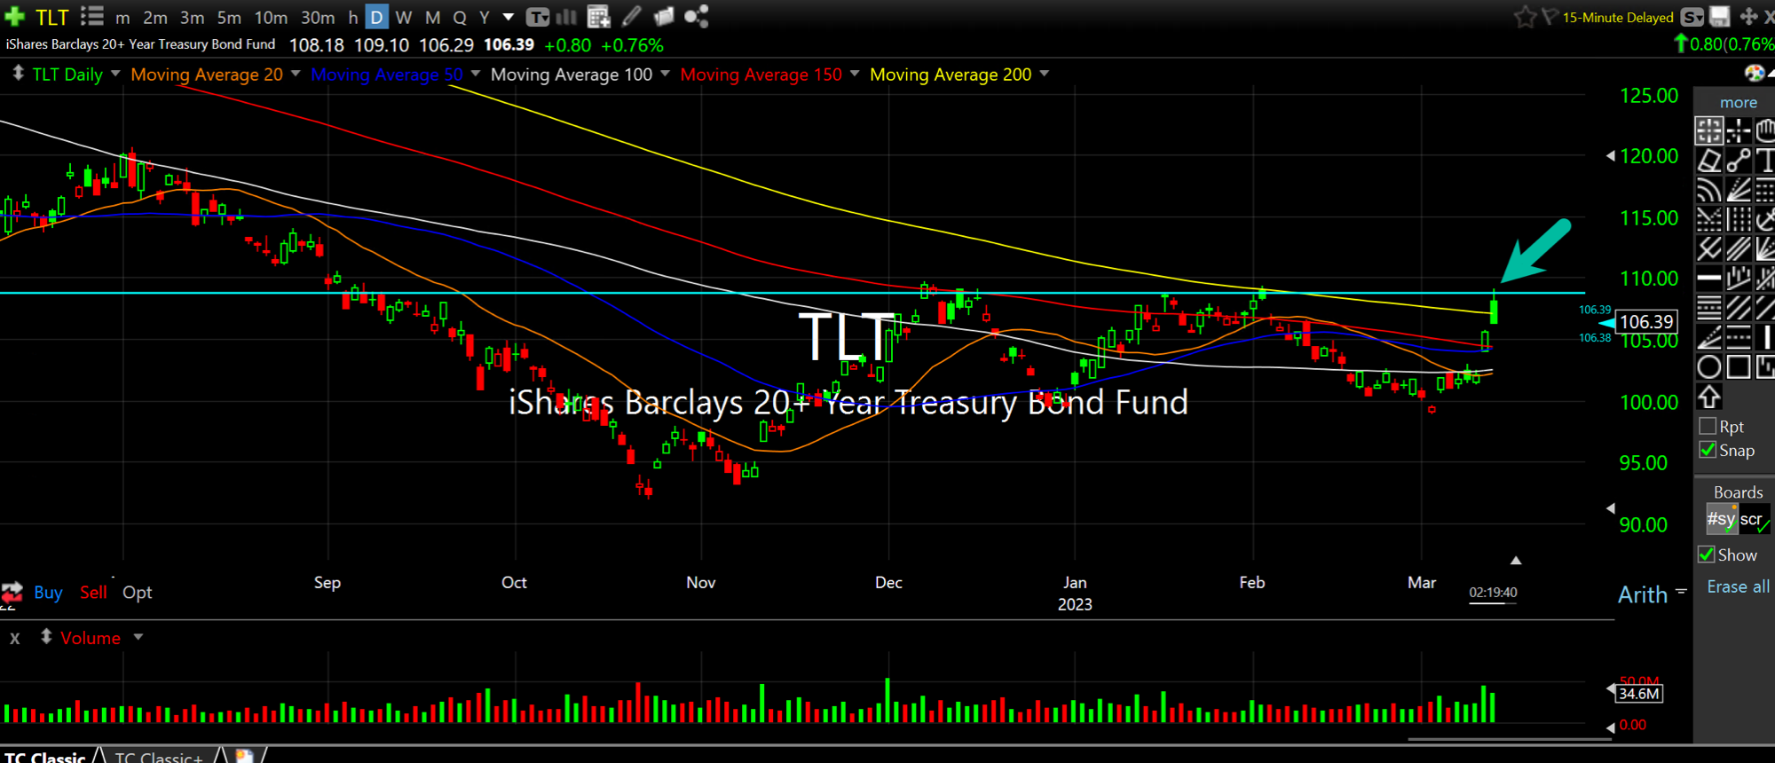Select the rectangle drawing tool
1775x763 pixels.
click(x=1739, y=366)
